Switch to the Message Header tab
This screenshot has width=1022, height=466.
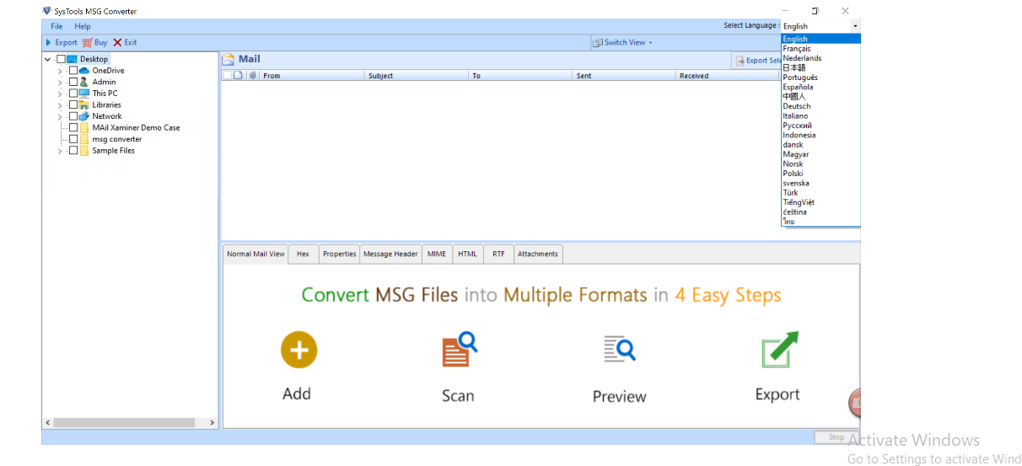coord(390,254)
